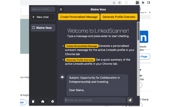Go home using the house icon
This screenshot has width=171, height=107.
click(43, 102)
